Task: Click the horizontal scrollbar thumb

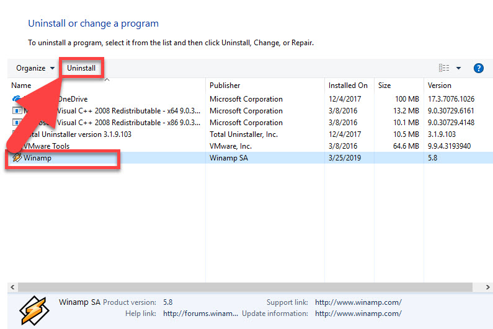Action: pos(245,287)
